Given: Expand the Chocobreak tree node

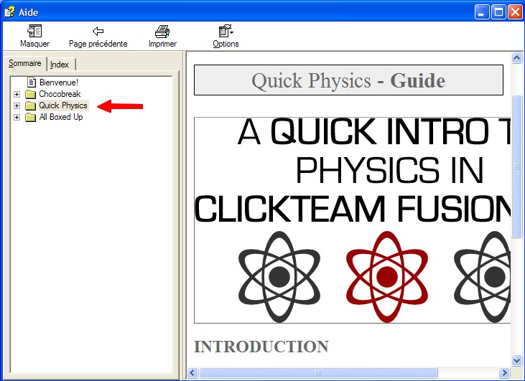Looking at the screenshot, I should [17, 94].
